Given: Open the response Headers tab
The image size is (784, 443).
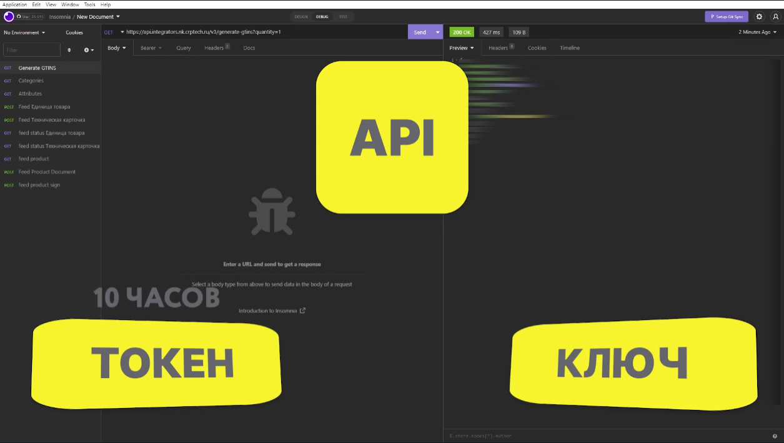Looking at the screenshot, I should coord(501,48).
